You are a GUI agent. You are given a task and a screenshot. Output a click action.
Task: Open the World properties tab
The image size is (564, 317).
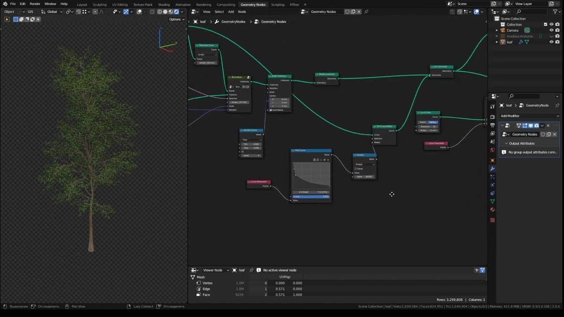[492, 150]
